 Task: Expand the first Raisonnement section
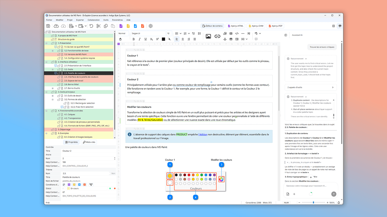click(306, 59)
